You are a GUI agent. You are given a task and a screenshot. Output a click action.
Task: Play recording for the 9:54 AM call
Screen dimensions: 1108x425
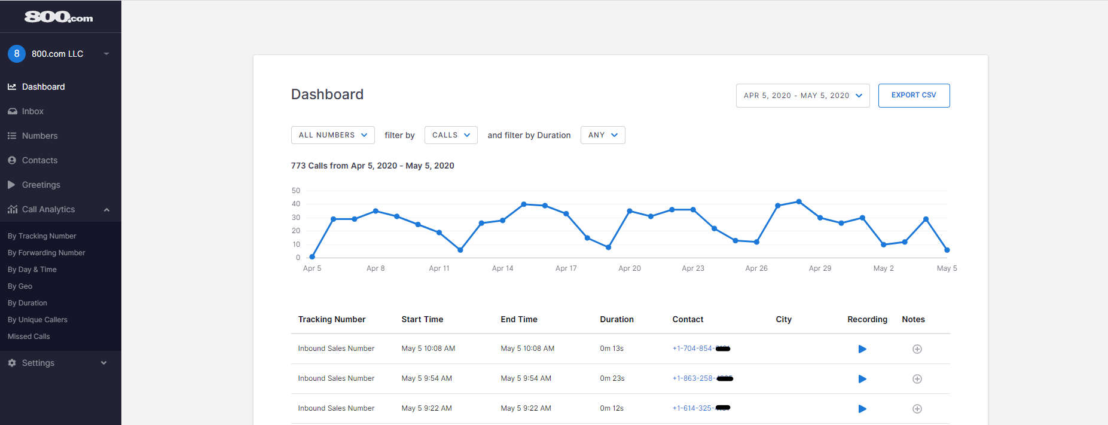click(862, 379)
